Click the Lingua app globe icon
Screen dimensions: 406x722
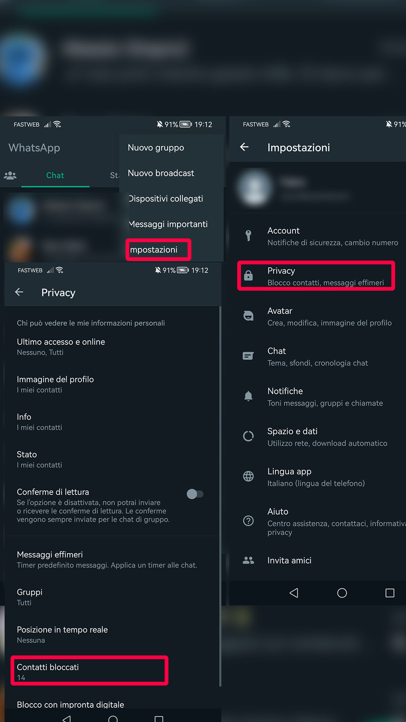point(248,476)
